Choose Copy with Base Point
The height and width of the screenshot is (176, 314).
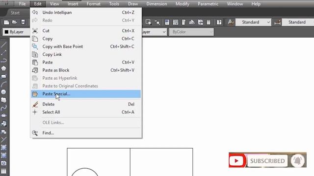pyautogui.click(x=86, y=46)
